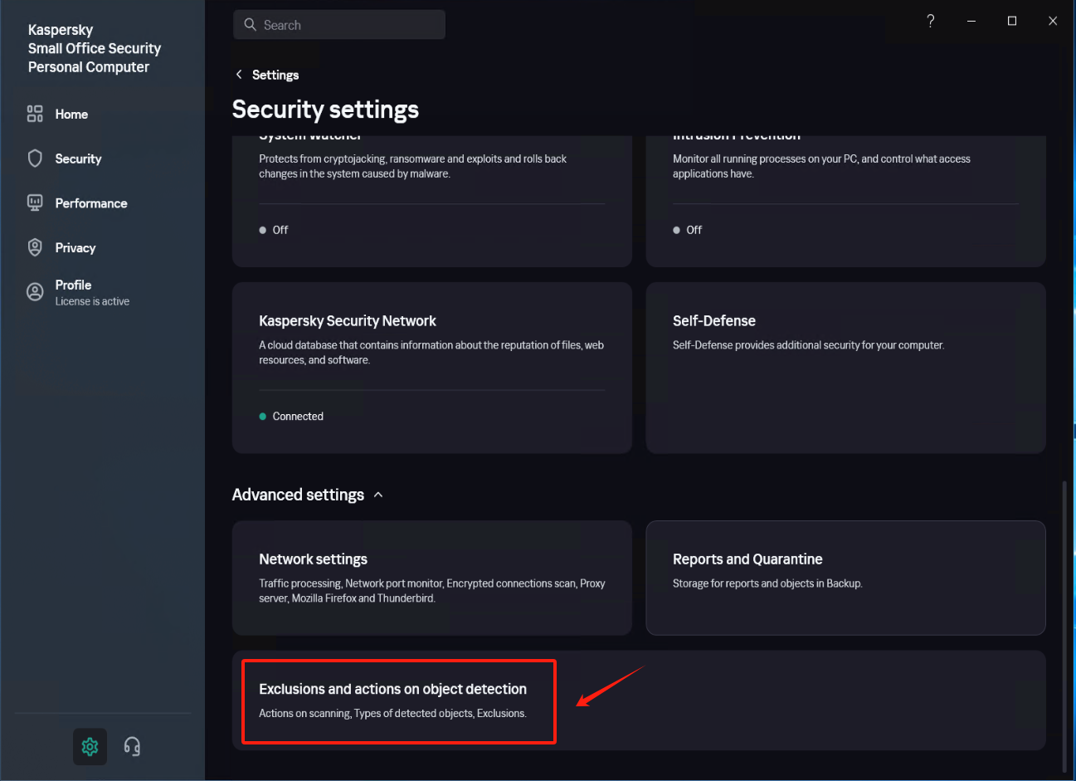Select the Privacy menu item

pyautogui.click(x=75, y=247)
